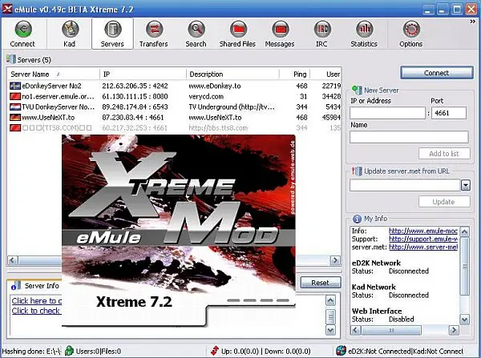Expand the toolbar overflow chevron

[x=472, y=22]
